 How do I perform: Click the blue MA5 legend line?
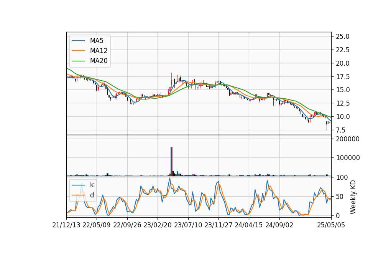[78, 41]
